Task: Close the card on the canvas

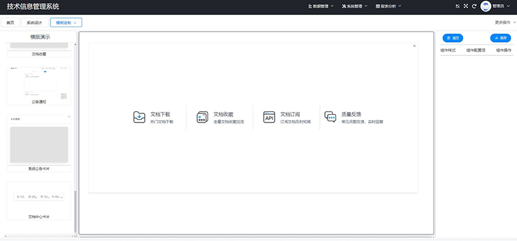Action: (414, 46)
